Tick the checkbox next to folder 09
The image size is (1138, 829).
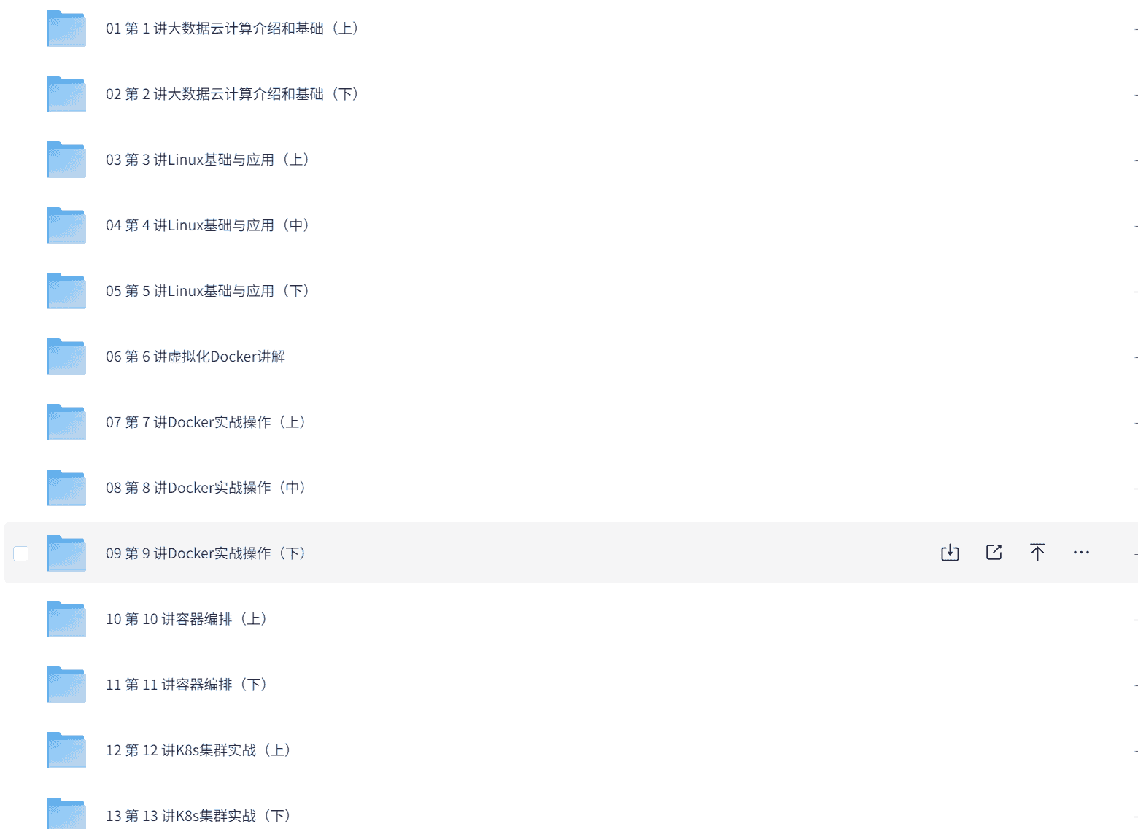(x=21, y=553)
